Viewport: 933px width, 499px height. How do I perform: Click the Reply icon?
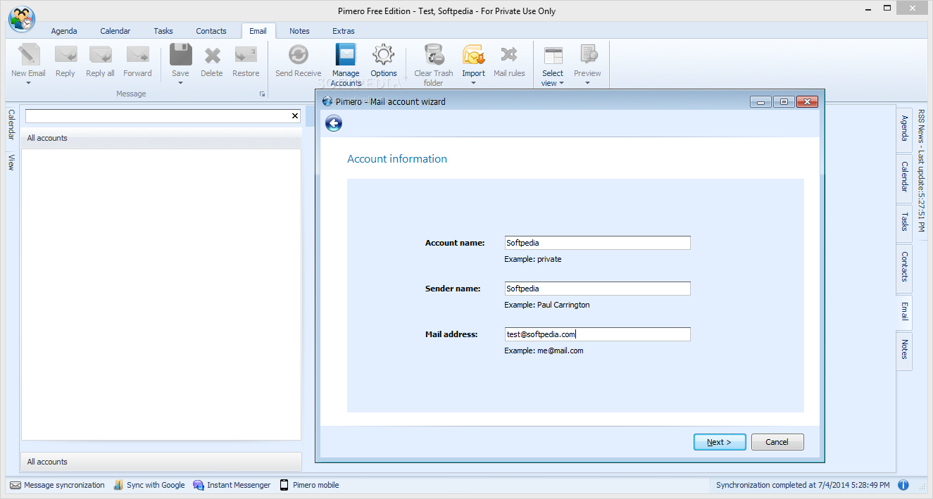point(65,55)
